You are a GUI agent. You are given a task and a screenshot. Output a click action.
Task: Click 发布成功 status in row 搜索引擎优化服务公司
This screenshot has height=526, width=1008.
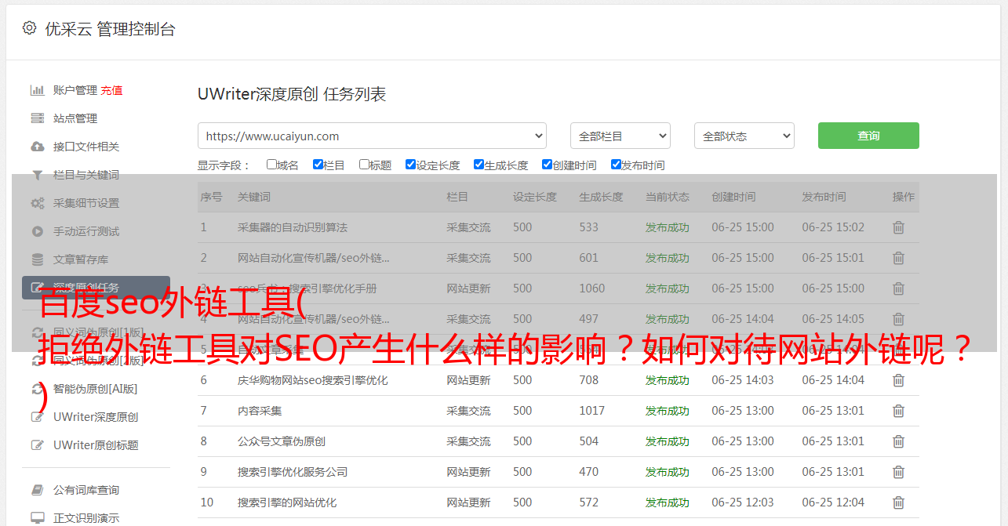[x=668, y=472]
